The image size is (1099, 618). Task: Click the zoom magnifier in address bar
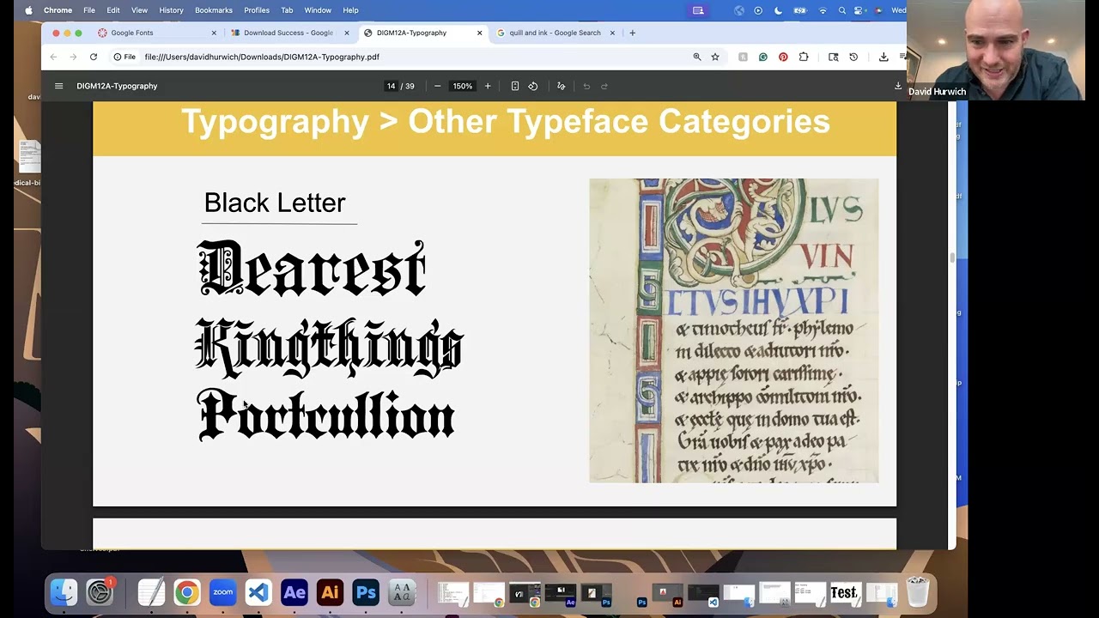click(x=697, y=57)
